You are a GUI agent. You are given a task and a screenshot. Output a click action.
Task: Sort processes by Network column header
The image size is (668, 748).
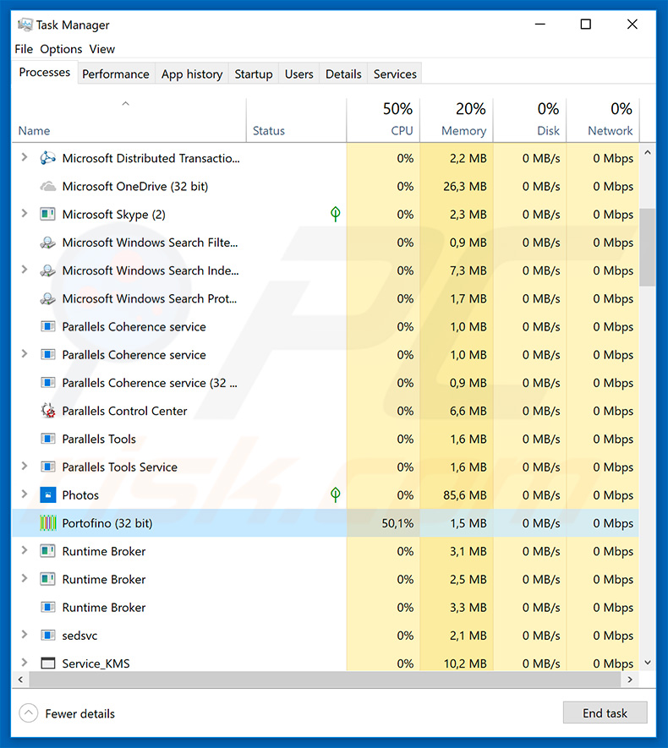(603, 120)
